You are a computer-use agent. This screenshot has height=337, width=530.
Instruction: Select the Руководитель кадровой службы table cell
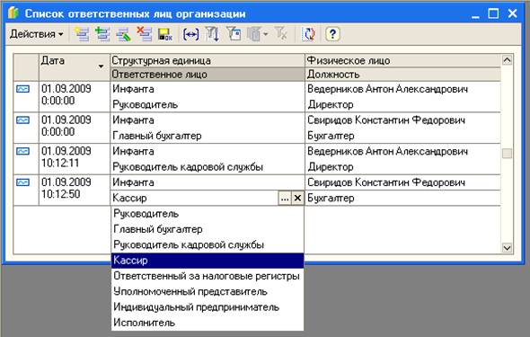coord(208,166)
